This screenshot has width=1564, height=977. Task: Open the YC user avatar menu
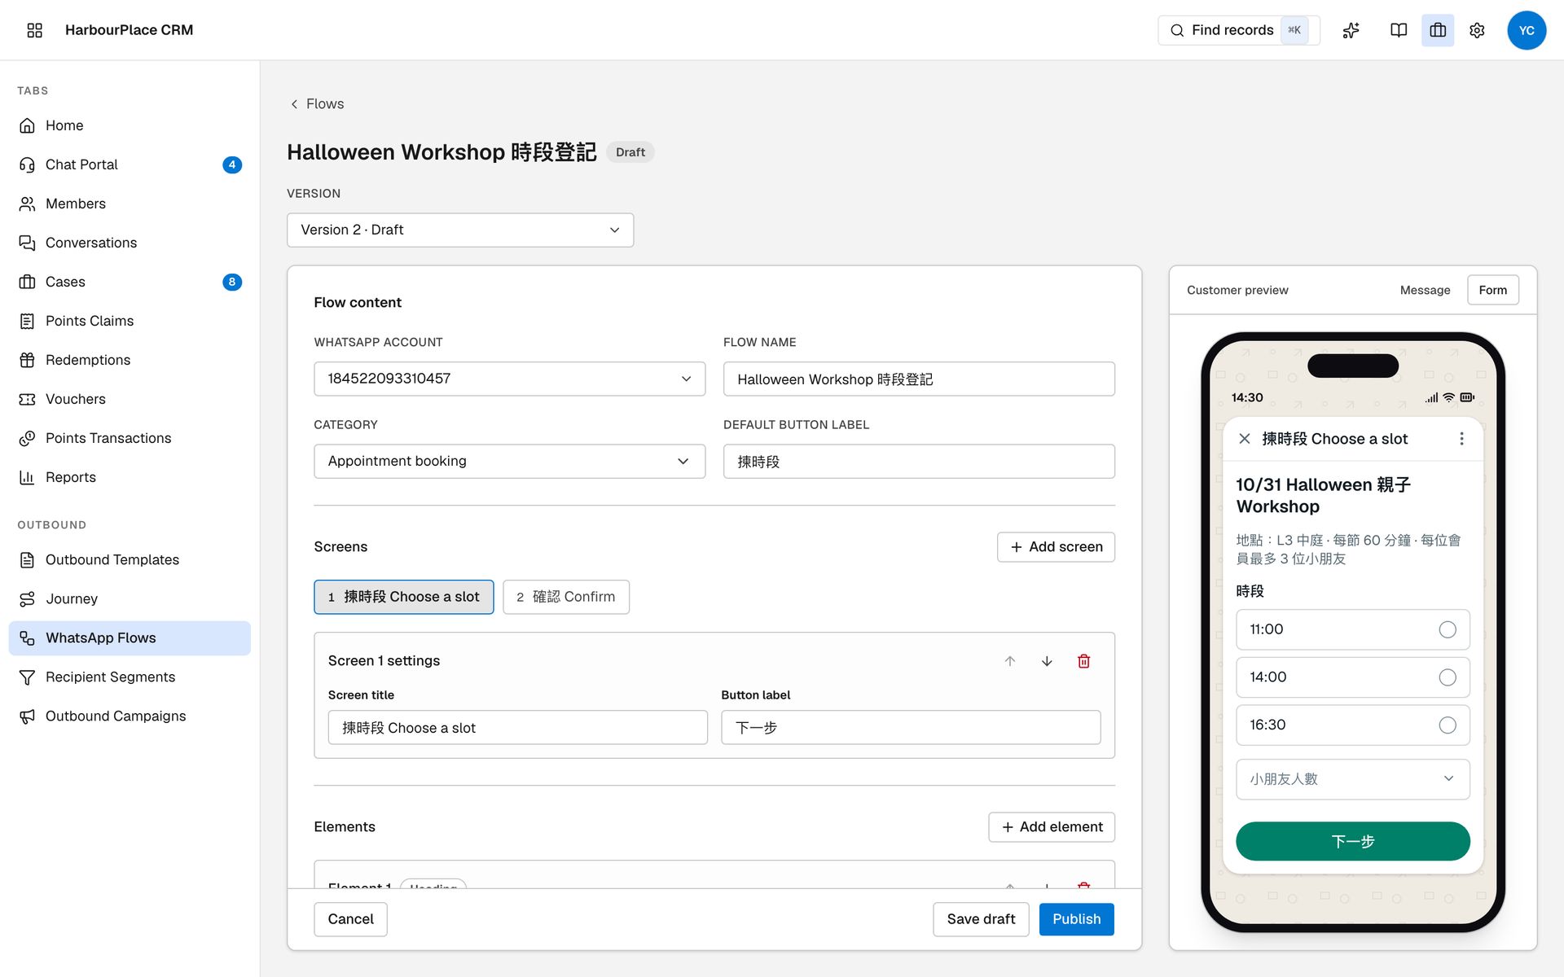click(x=1527, y=30)
